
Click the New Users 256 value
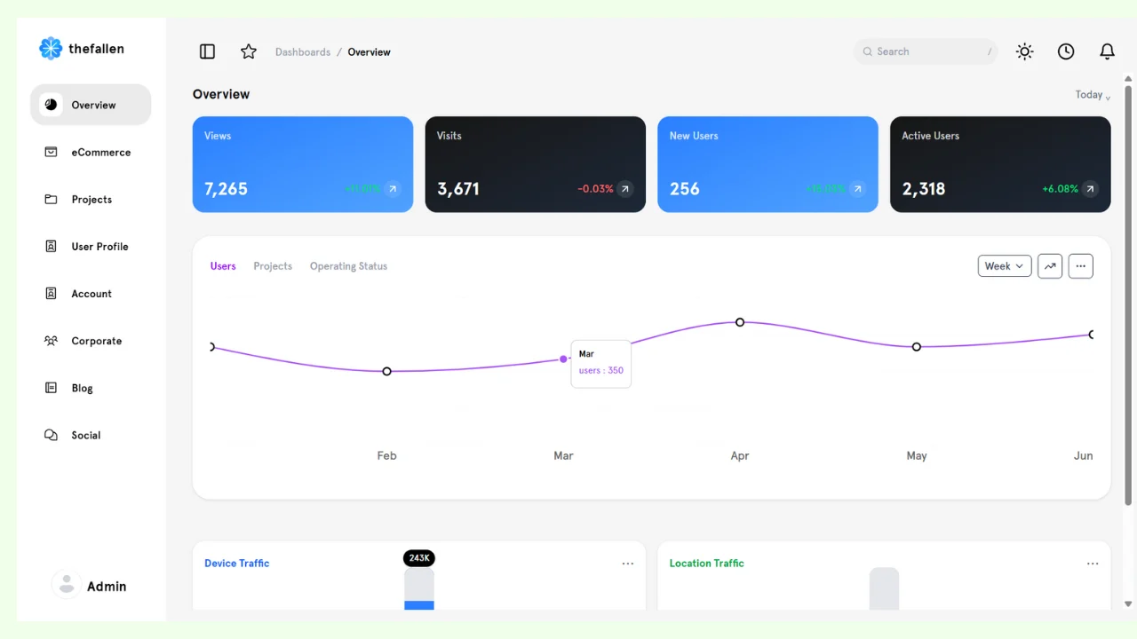(684, 189)
